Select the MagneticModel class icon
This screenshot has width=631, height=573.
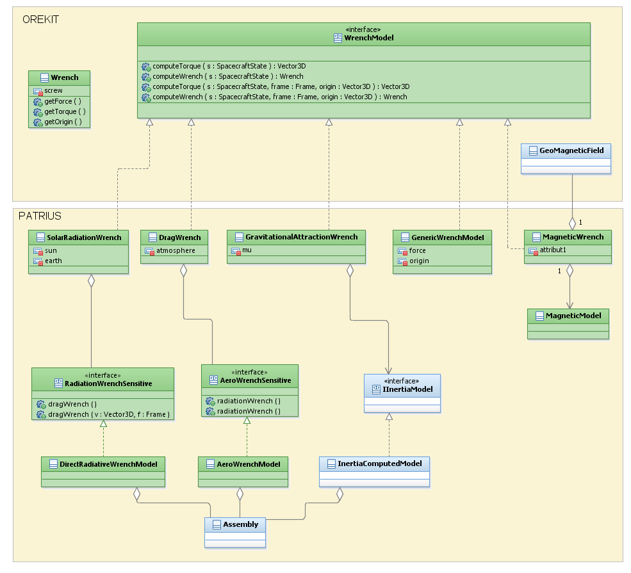[x=539, y=316]
